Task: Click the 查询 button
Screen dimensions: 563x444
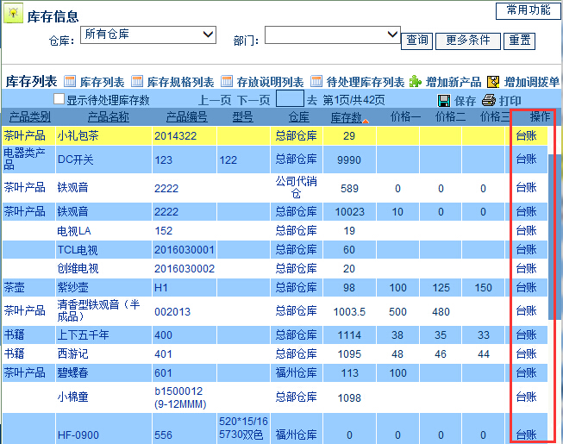Action: pos(416,41)
